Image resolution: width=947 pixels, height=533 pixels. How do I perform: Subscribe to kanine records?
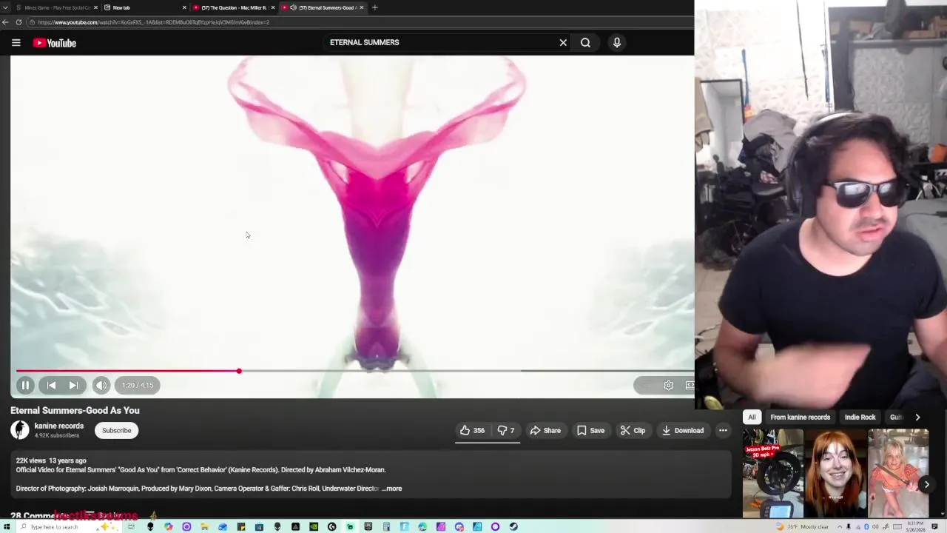[116, 430]
